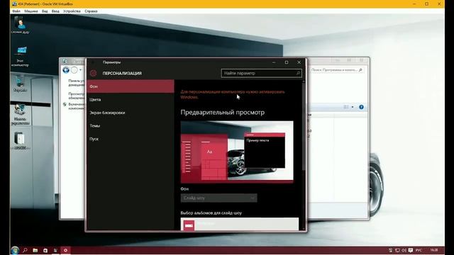
Task: Open the user folder desktop icon
Action: (20, 25)
